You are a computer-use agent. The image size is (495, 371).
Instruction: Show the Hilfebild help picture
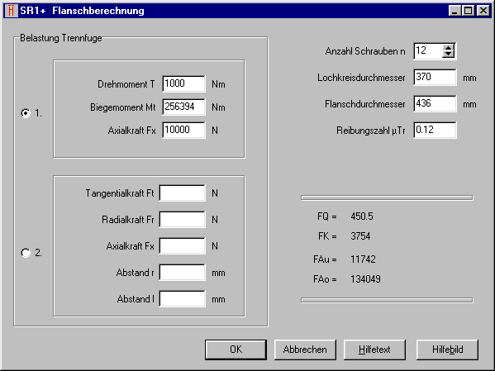pyautogui.click(x=447, y=350)
